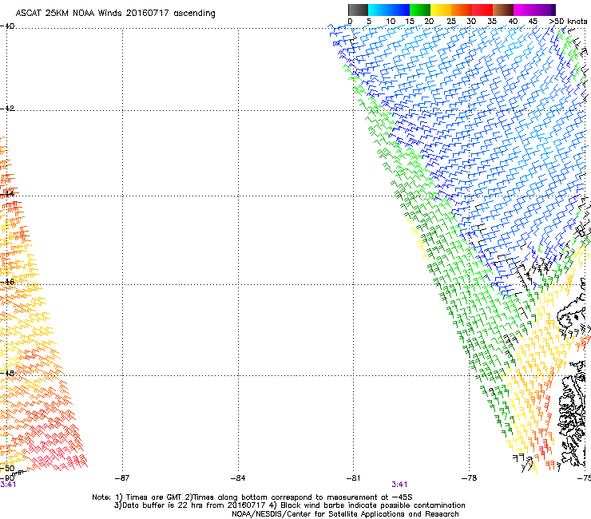Click the cyan-to-blue 5-15 knots gradient segment
591x519 pixels.
pos(389,10)
